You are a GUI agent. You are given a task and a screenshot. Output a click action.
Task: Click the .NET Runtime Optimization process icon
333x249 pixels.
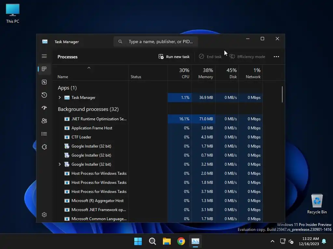[67, 119]
